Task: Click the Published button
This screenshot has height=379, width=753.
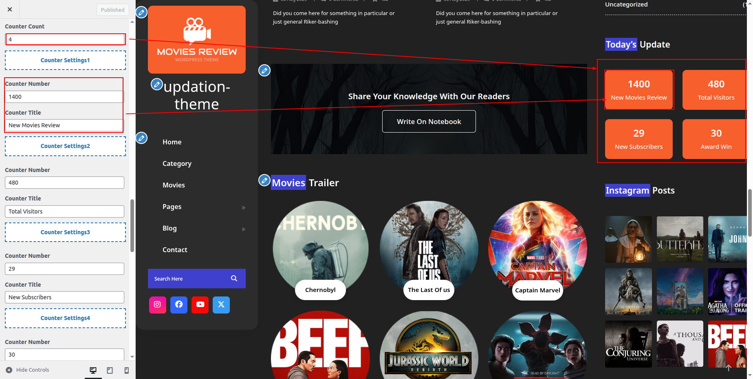Action: tap(112, 10)
